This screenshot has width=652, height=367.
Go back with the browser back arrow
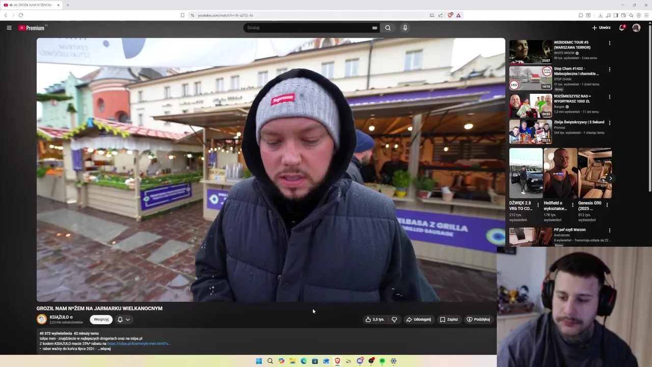pyautogui.click(x=6, y=15)
